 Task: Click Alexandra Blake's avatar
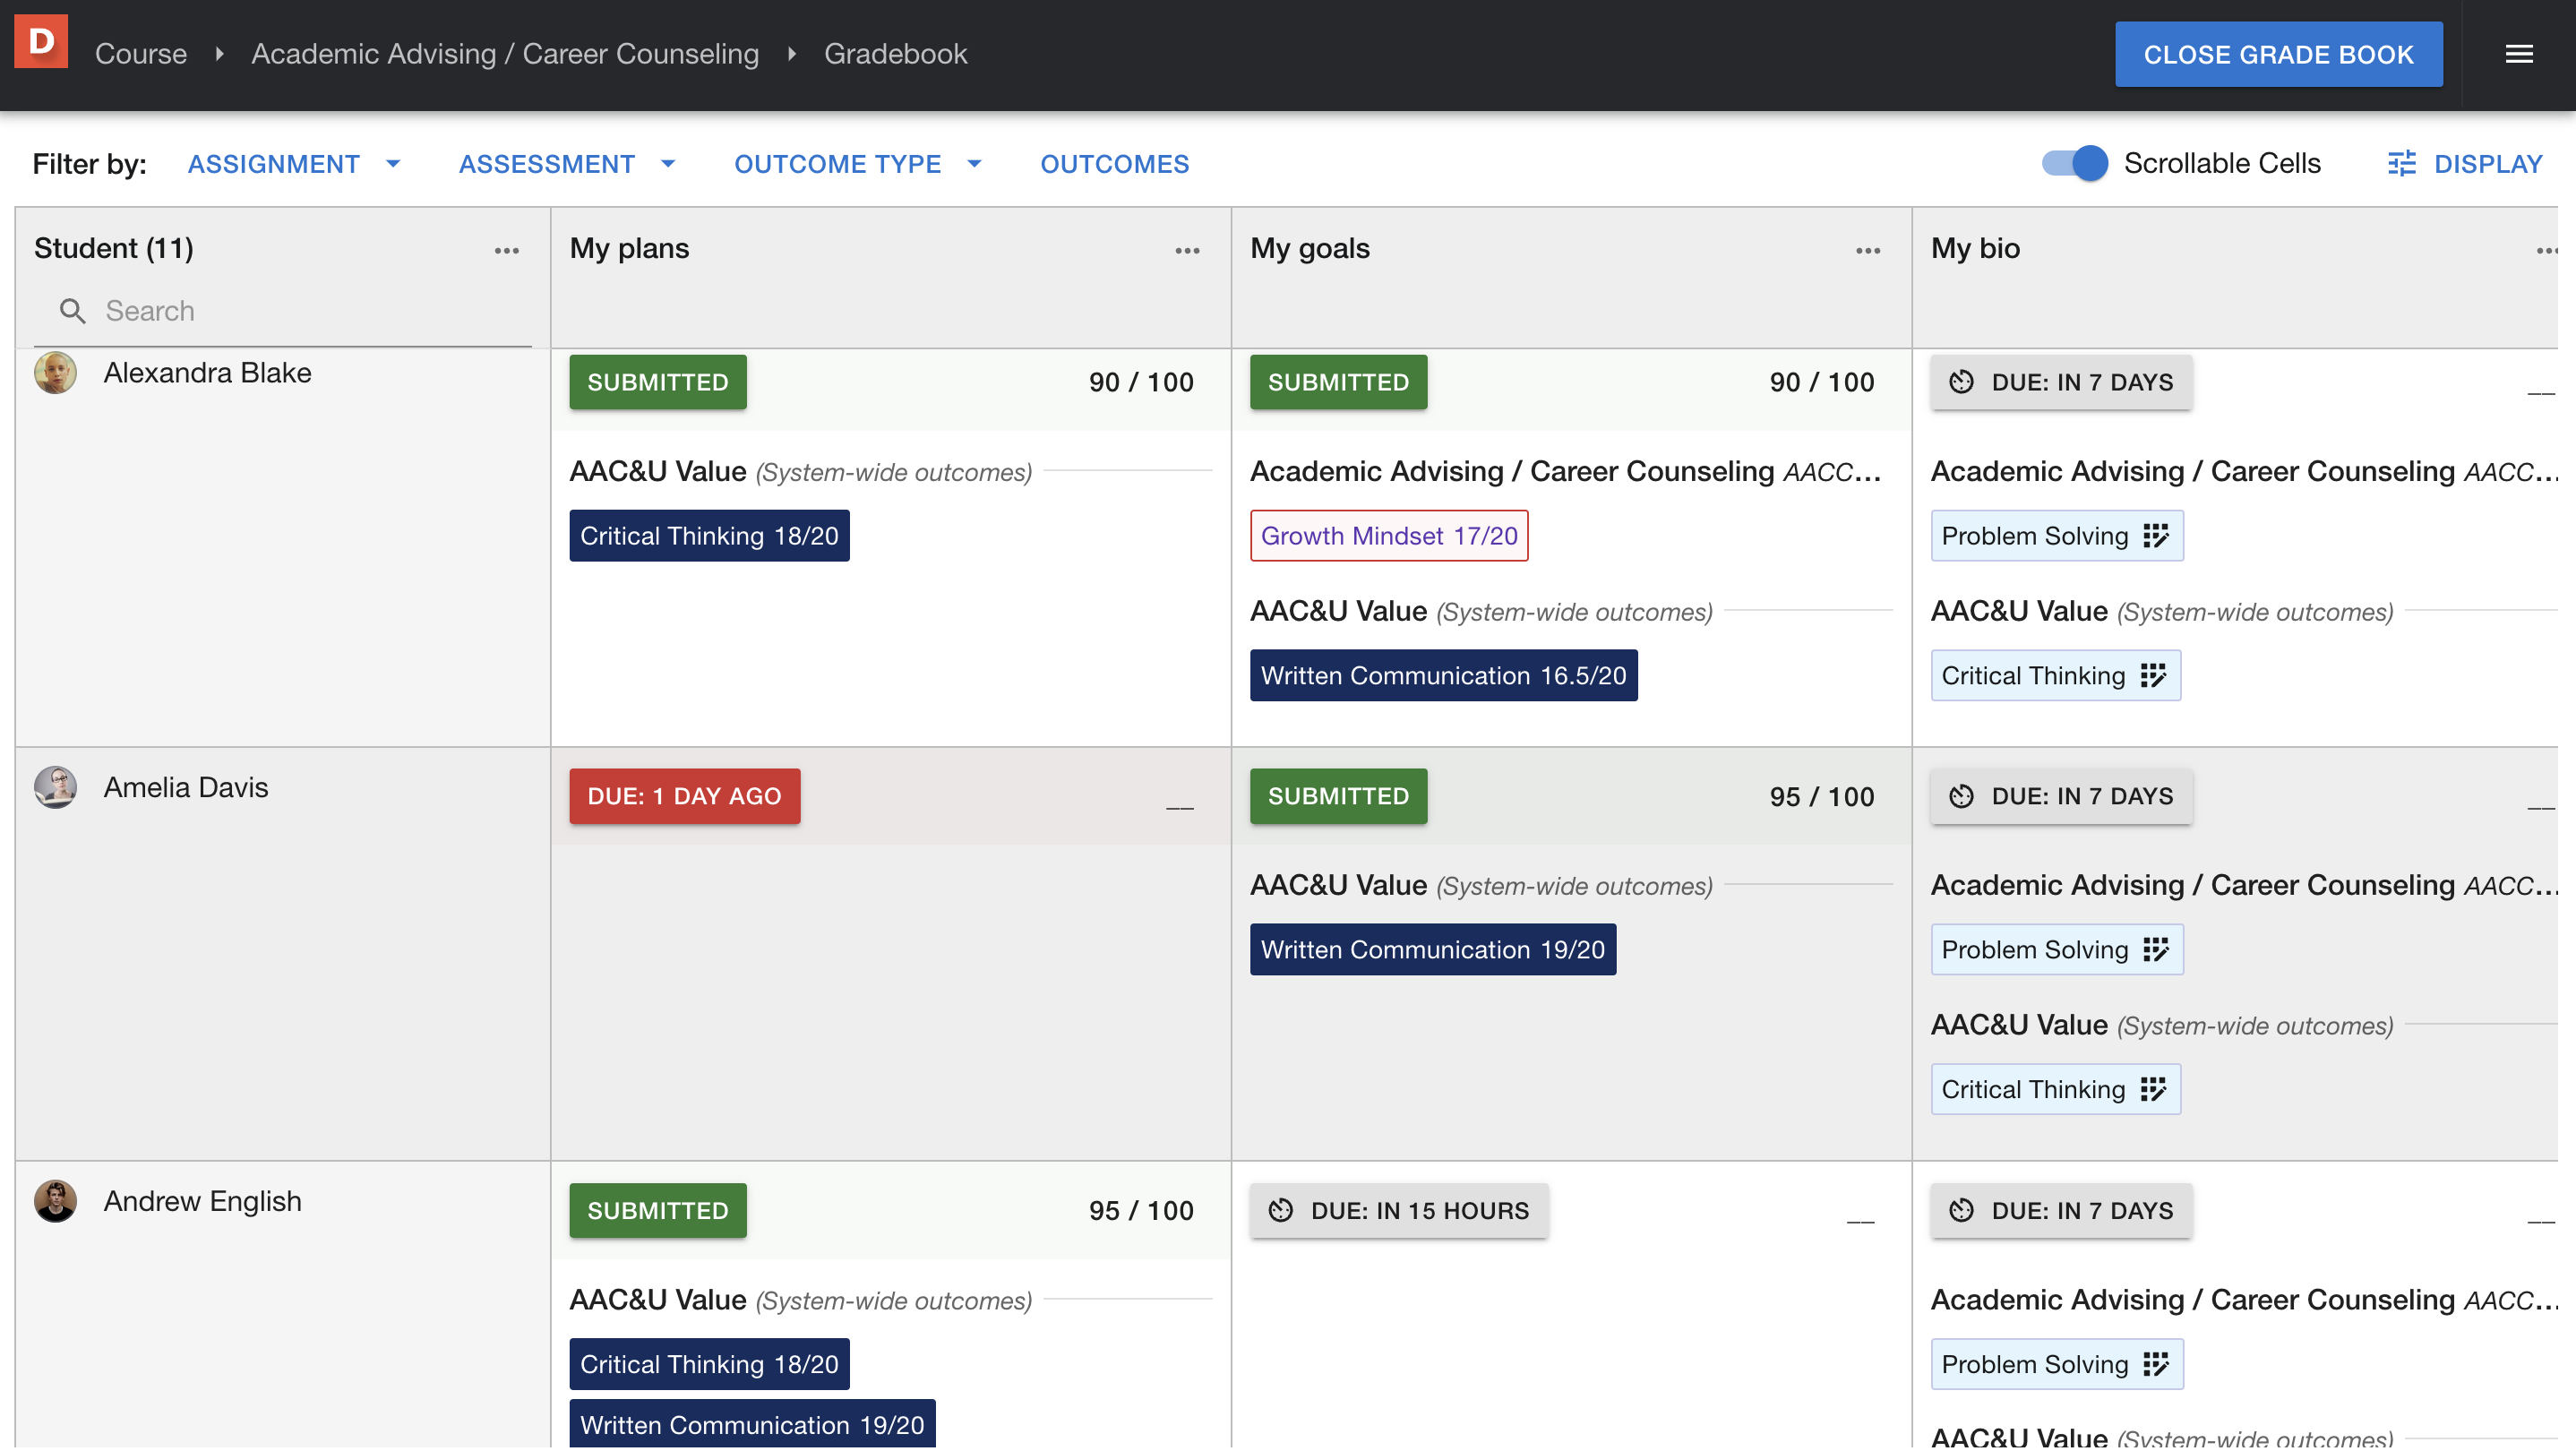click(x=55, y=373)
